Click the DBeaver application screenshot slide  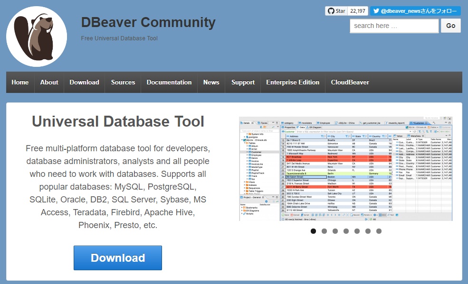pyautogui.click(x=346, y=169)
